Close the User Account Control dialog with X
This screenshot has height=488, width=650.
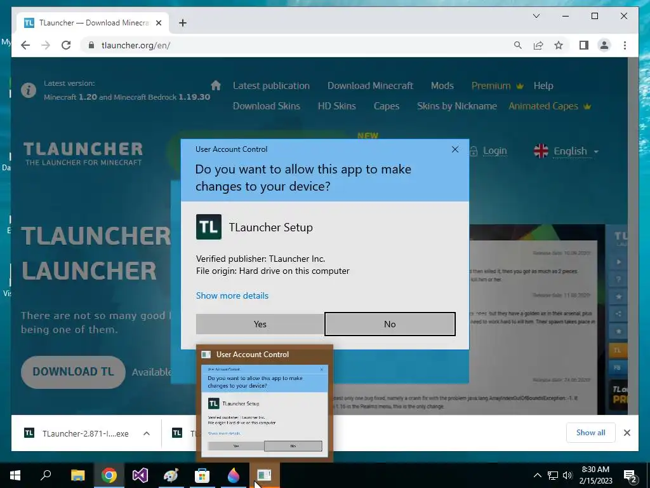pyautogui.click(x=454, y=149)
